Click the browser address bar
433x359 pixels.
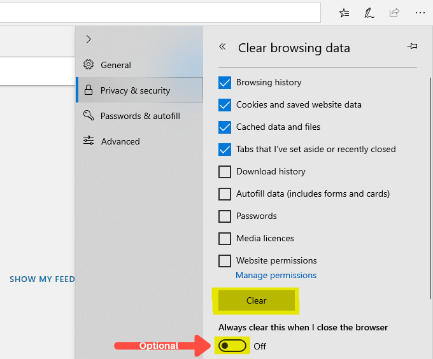tap(160, 13)
